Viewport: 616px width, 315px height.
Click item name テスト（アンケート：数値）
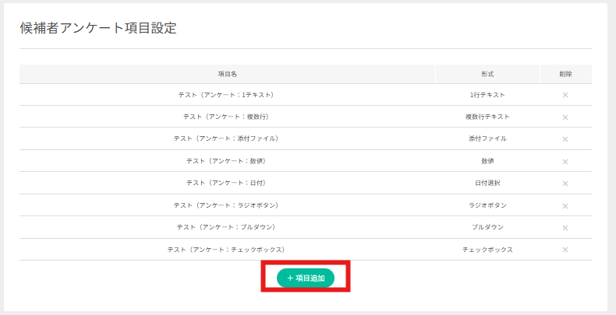click(226, 161)
